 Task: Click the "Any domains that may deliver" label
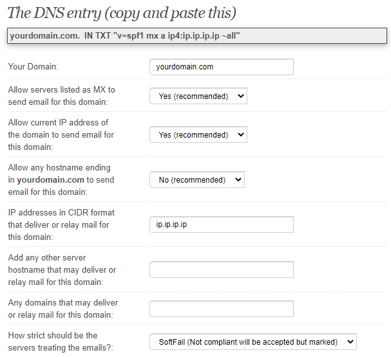coord(63,303)
